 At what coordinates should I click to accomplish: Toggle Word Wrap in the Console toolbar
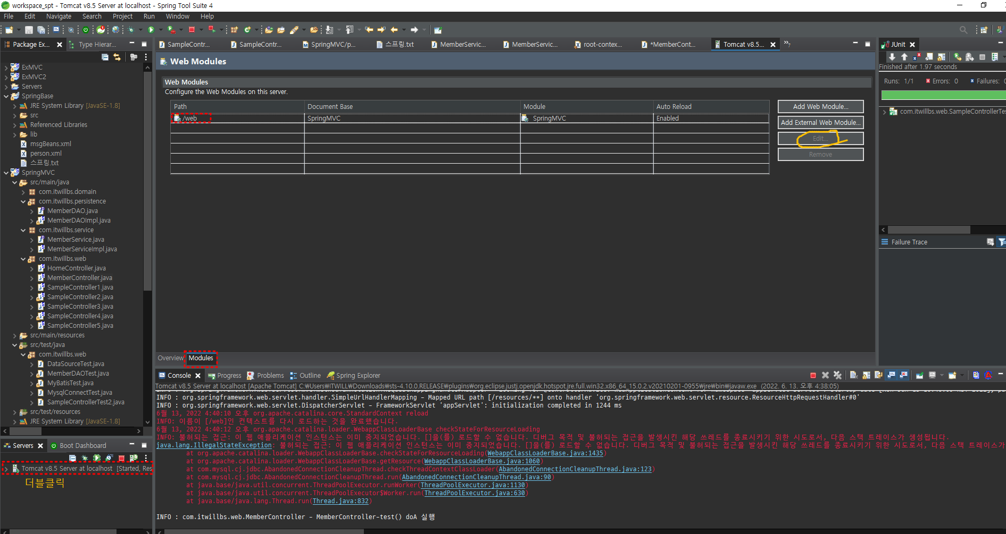(x=878, y=375)
